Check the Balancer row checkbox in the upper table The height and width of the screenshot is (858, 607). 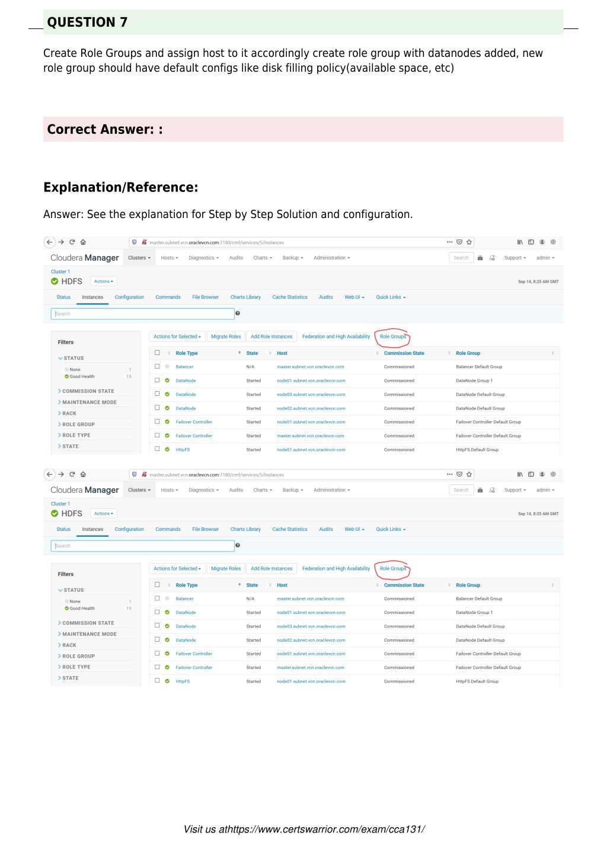click(x=157, y=366)
